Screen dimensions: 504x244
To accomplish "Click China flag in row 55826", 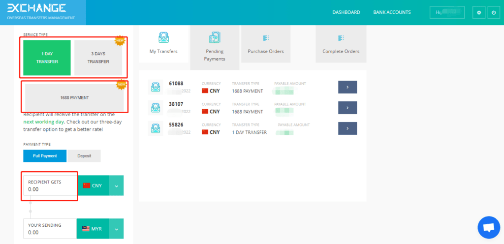I will point(205,132).
